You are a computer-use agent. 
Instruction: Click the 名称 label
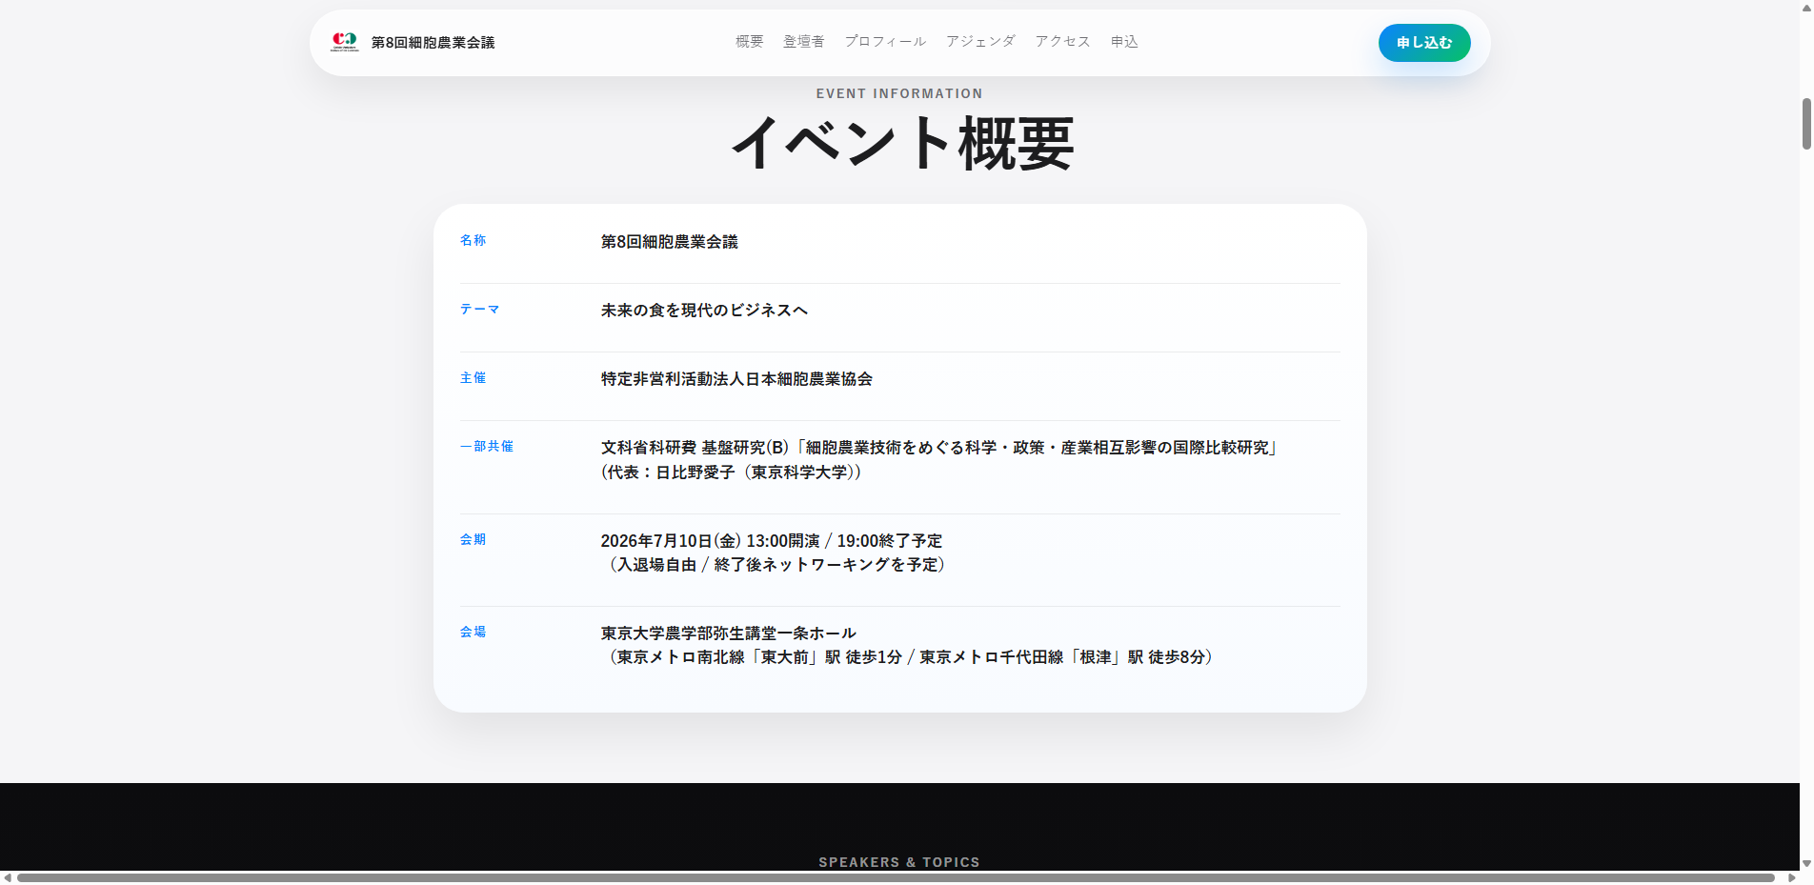click(x=473, y=240)
